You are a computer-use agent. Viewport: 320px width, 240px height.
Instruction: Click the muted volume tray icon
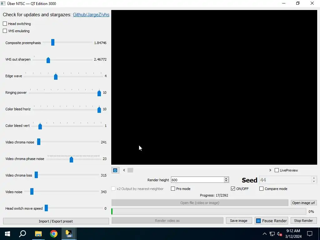[x=279, y=234]
